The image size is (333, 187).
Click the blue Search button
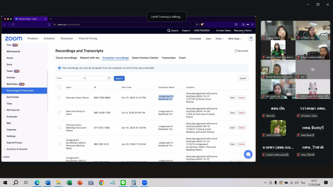tap(119, 79)
